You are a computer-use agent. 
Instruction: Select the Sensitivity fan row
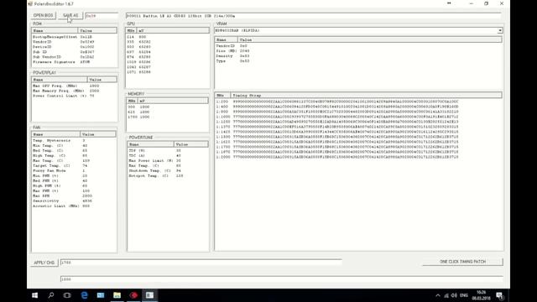74,201
